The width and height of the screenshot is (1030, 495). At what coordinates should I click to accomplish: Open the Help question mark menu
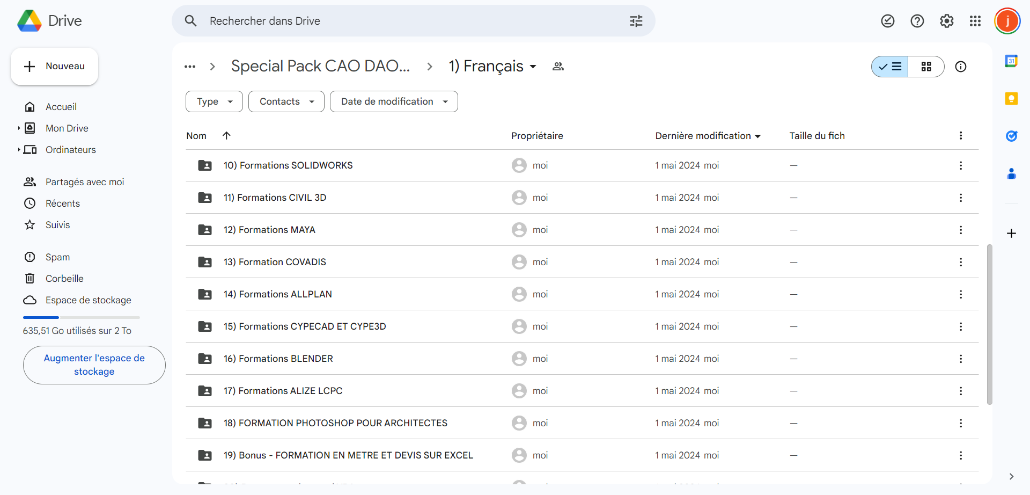point(917,21)
